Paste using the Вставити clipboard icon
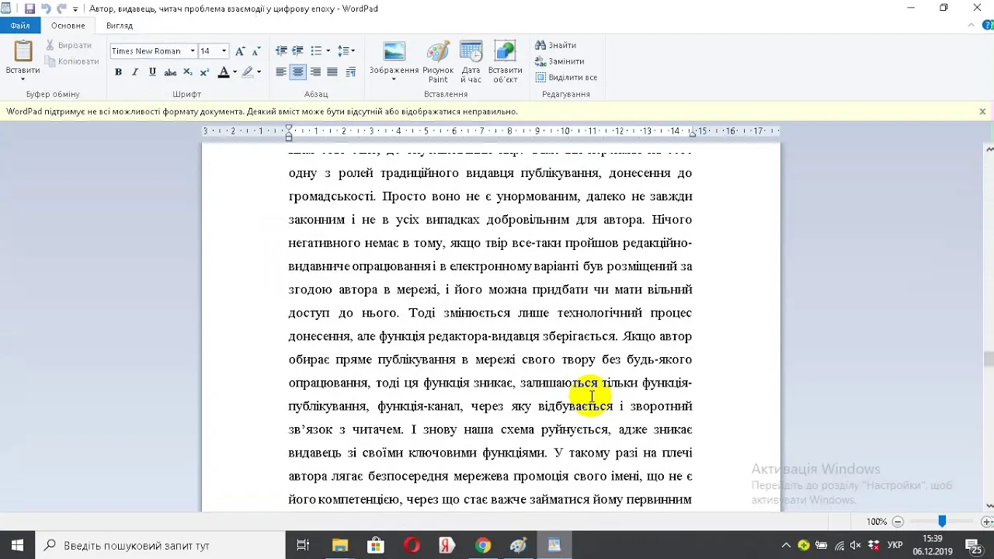994x559 pixels. pyautogui.click(x=23, y=52)
